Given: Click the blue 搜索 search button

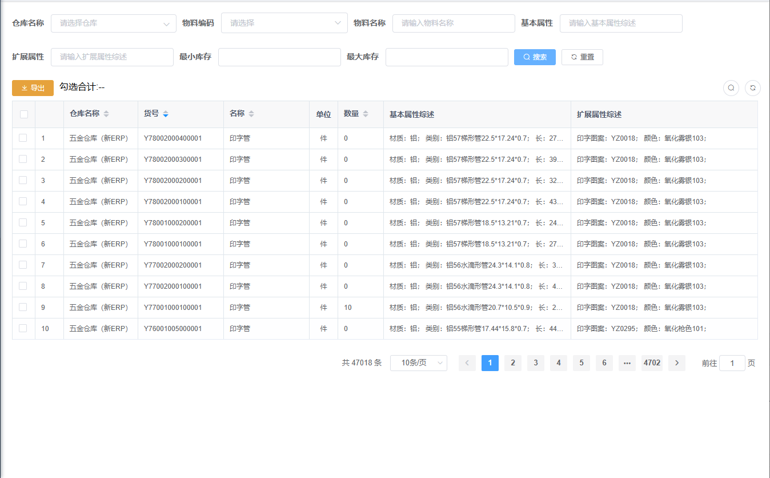Looking at the screenshot, I should click(535, 57).
